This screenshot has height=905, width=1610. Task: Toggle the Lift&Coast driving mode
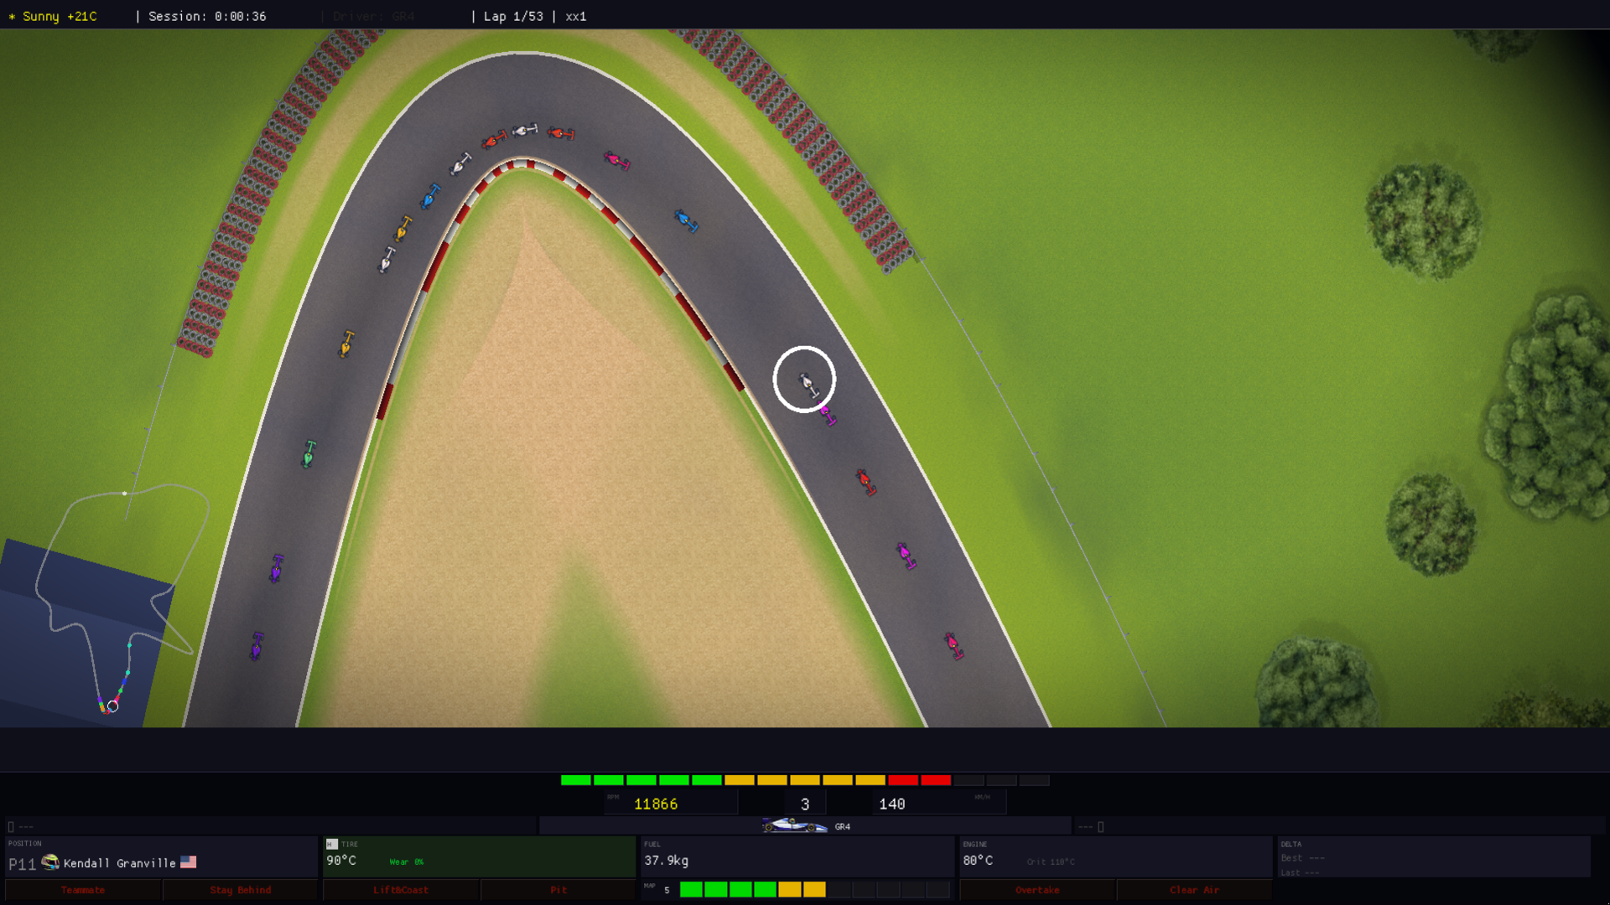[400, 890]
